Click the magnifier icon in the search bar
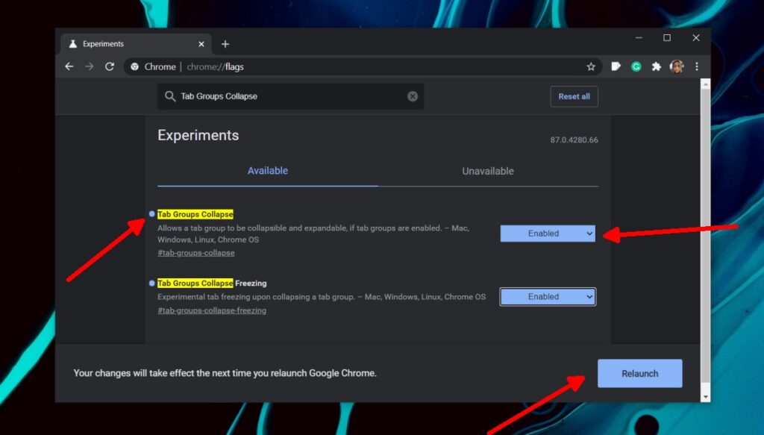This screenshot has width=764, height=435. pyautogui.click(x=172, y=96)
